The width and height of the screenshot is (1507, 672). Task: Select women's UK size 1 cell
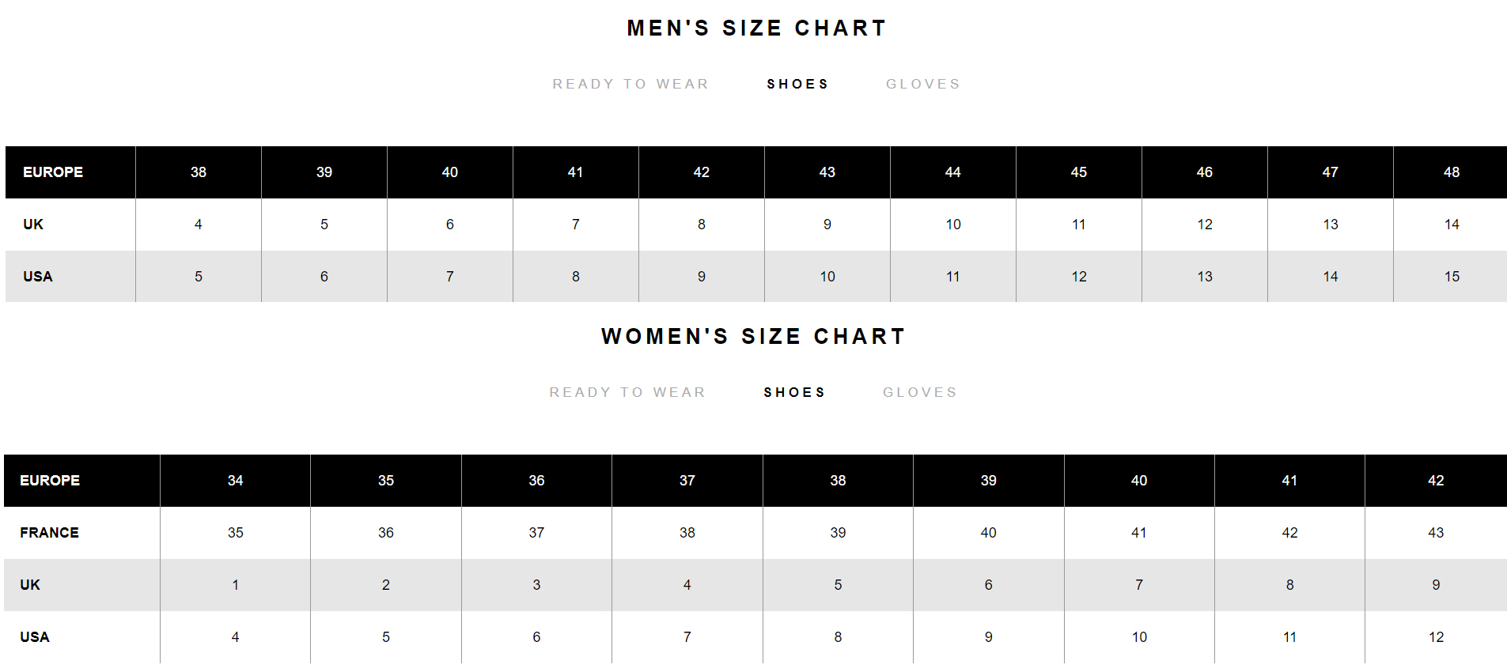click(x=235, y=585)
